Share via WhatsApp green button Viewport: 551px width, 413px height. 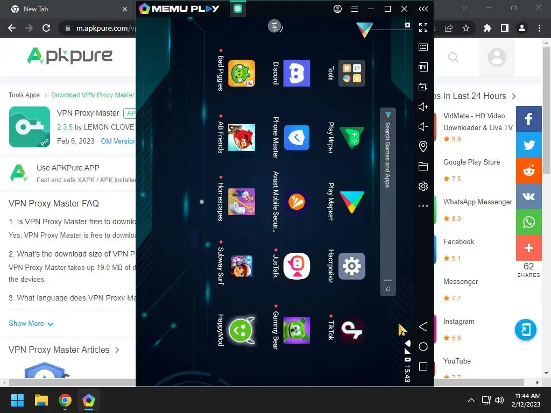coord(528,222)
